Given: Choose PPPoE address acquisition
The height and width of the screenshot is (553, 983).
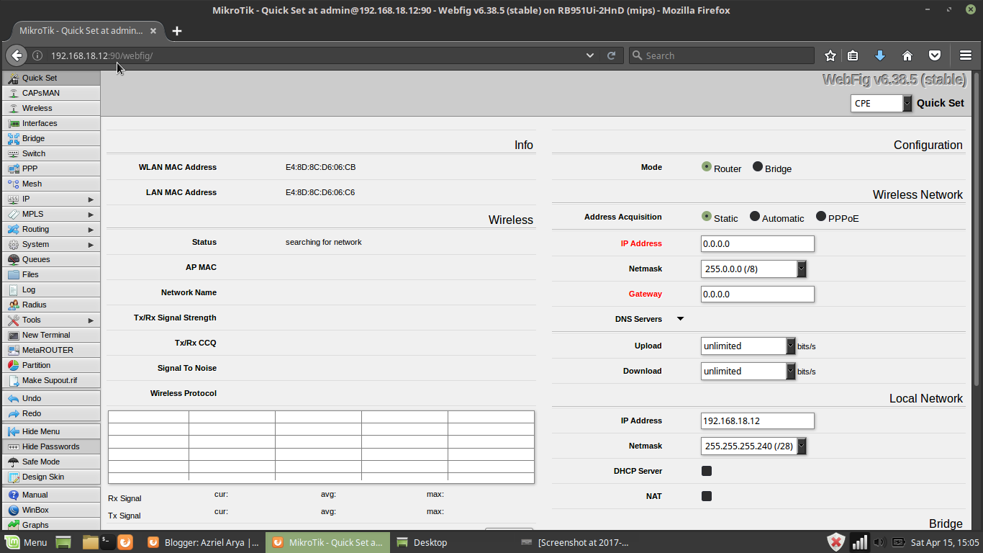Looking at the screenshot, I should [821, 216].
